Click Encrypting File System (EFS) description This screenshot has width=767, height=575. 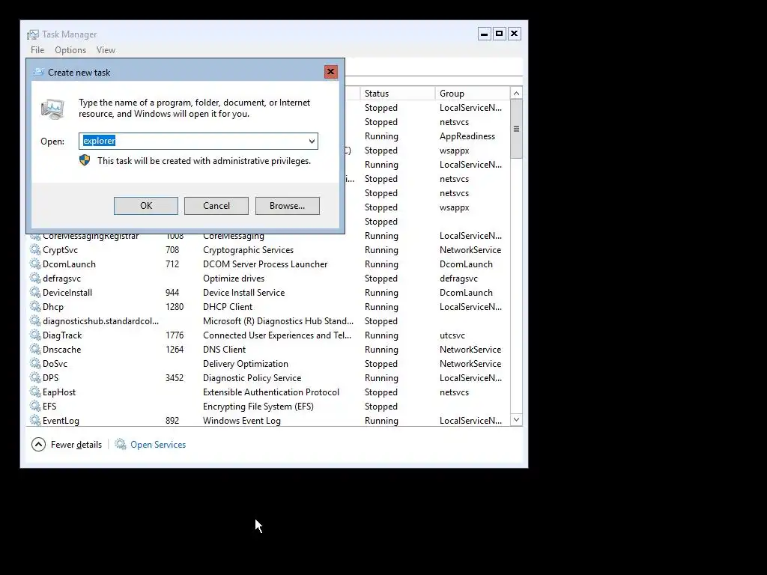click(258, 406)
